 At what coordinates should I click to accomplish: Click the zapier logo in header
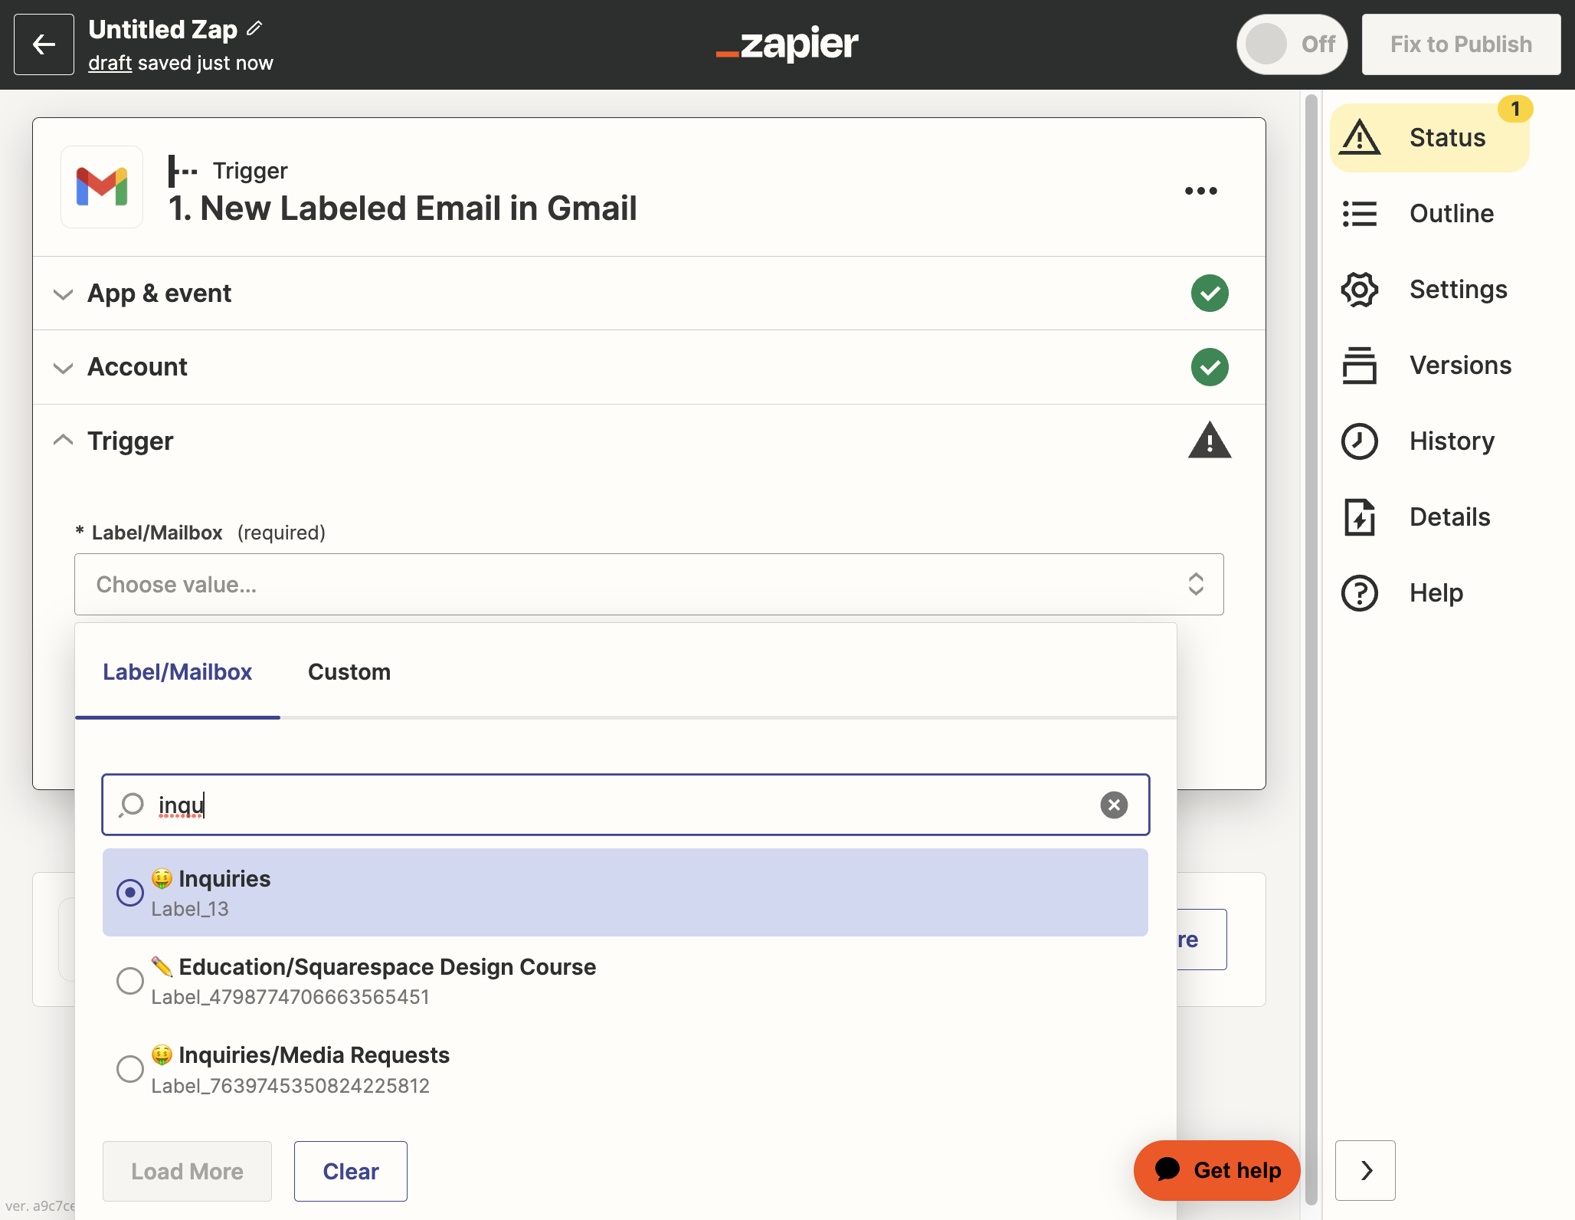click(x=787, y=44)
